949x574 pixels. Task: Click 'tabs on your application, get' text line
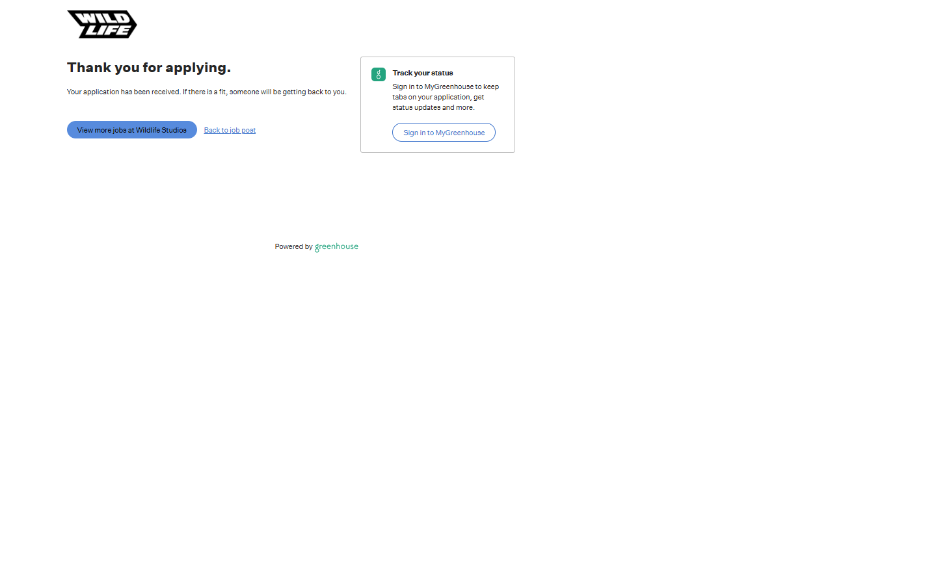tap(438, 98)
